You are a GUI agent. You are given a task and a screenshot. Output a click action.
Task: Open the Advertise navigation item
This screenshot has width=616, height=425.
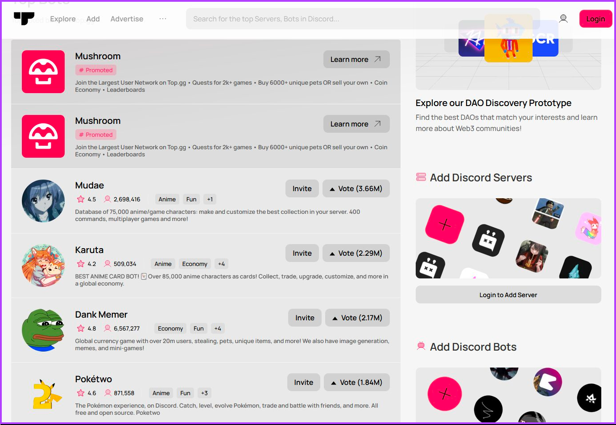pyautogui.click(x=127, y=19)
